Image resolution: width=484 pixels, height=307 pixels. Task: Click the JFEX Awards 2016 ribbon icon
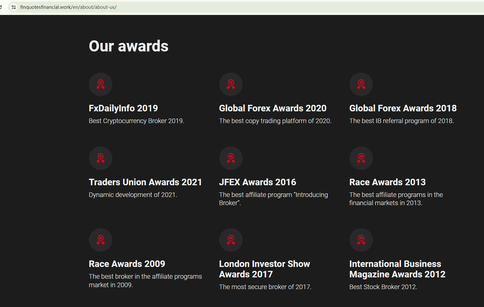(x=231, y=158)
